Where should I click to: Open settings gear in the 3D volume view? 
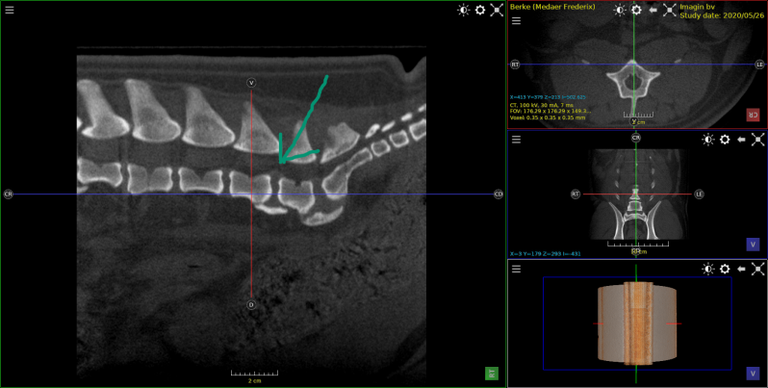point(725,269)
